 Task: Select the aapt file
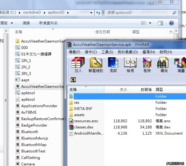click(22, 80)
